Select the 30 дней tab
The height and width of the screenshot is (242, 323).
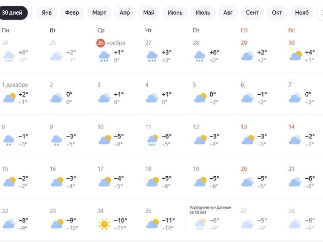(x=13, y=13)
